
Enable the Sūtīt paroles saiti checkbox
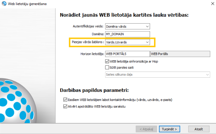107,67
